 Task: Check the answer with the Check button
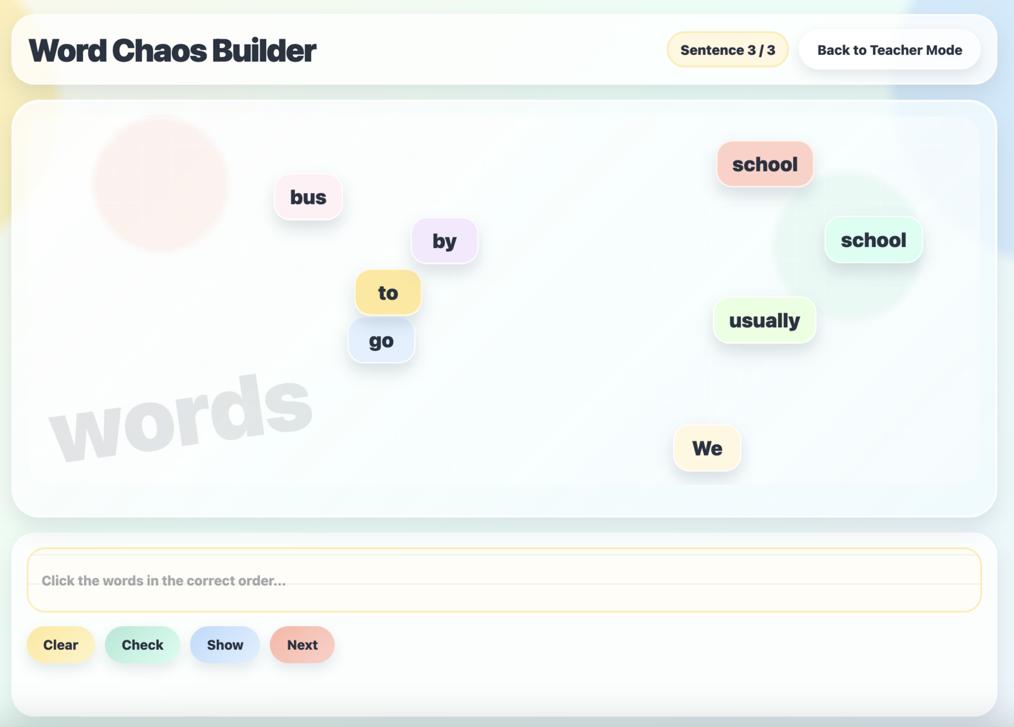[142, 645]
